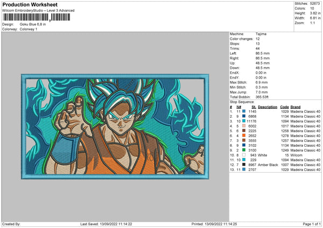Pick the brown swatch beside stitch count 2225

tap(244, 131)
